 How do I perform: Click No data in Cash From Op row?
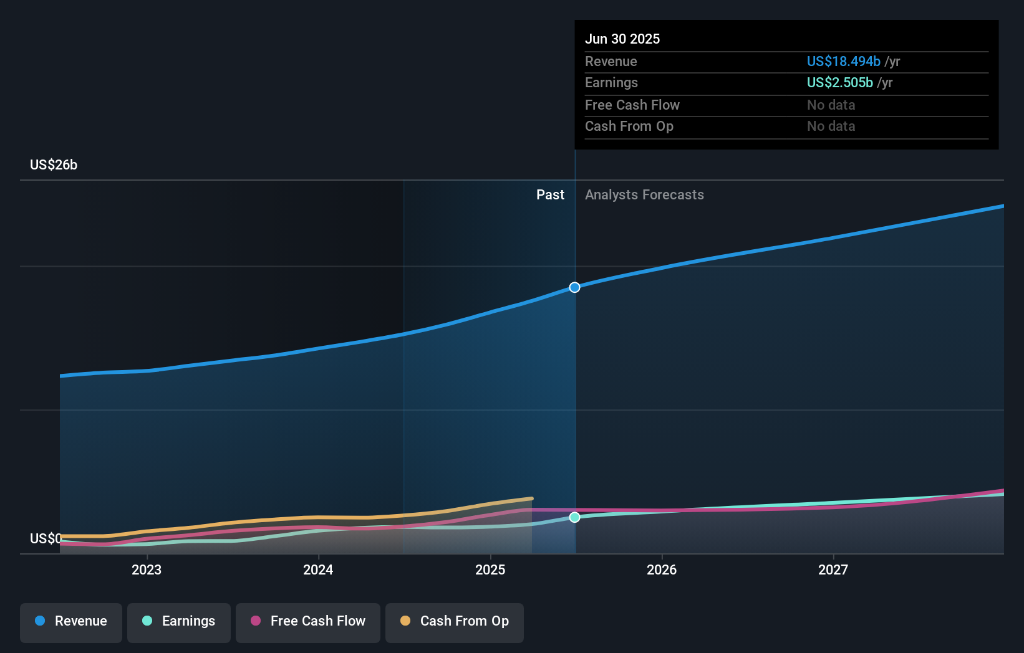point(831,126)
